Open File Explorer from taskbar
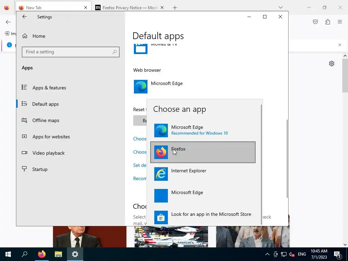The height and width of the screenshot is (261, 348). [58, 254]
